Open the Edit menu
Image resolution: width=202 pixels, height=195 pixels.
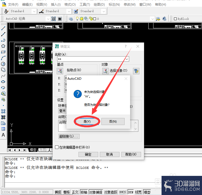[x=27, y=5]
